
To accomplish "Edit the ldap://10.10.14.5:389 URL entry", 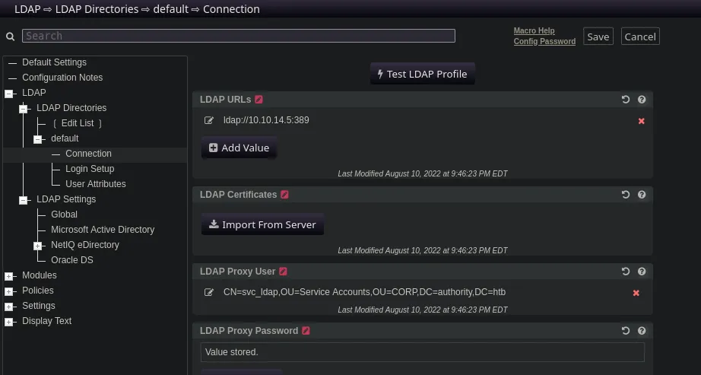I will pyautogui.click(x=209, y=120).
